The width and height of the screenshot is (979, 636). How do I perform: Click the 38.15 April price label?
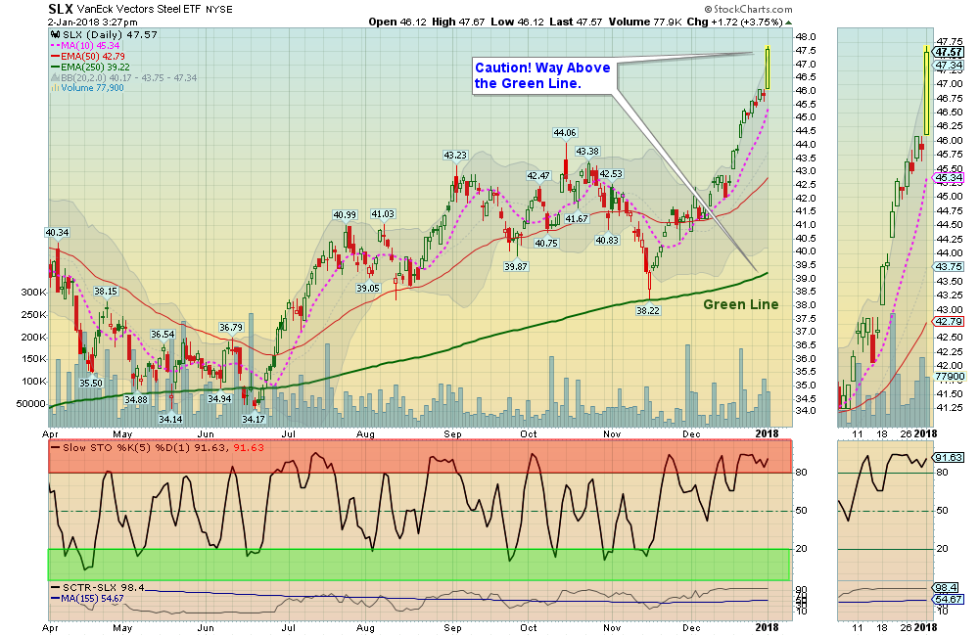pyautogui.click(x=106, y=291)
